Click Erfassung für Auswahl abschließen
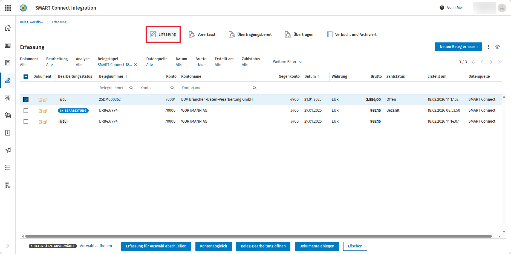 pyautogui.click(x=156, y=246)
